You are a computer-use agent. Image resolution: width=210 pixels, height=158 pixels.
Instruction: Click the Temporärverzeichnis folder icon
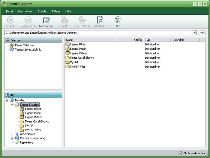(x=12, y=49)
